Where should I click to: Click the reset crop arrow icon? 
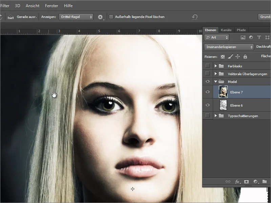tap(195, 17)
